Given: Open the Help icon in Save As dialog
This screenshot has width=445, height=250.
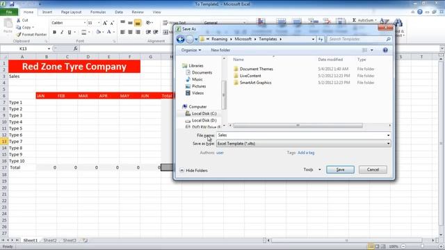Looking at the screenshot, I should point(385,50).
